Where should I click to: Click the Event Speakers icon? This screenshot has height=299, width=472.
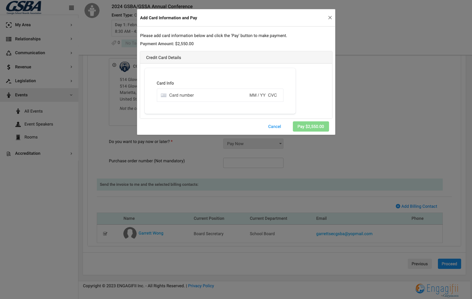click(18, 124)
